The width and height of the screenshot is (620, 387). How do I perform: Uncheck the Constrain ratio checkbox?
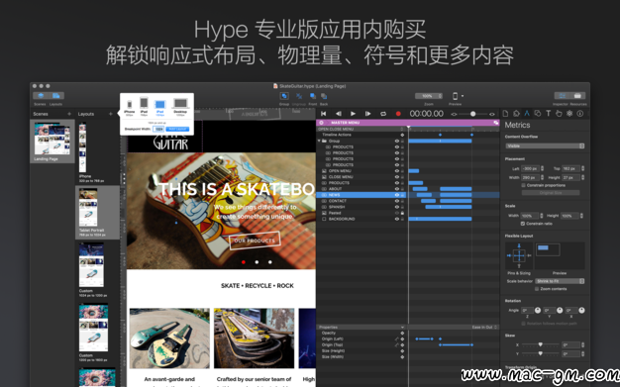(523, 224)
